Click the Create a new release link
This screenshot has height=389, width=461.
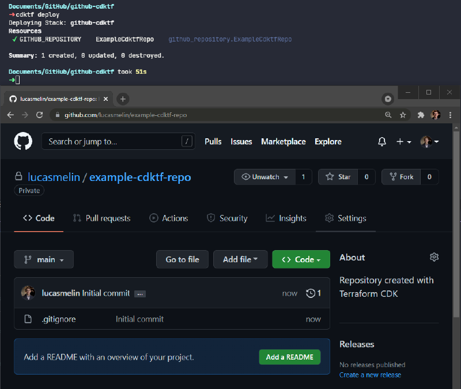(370, 375)
